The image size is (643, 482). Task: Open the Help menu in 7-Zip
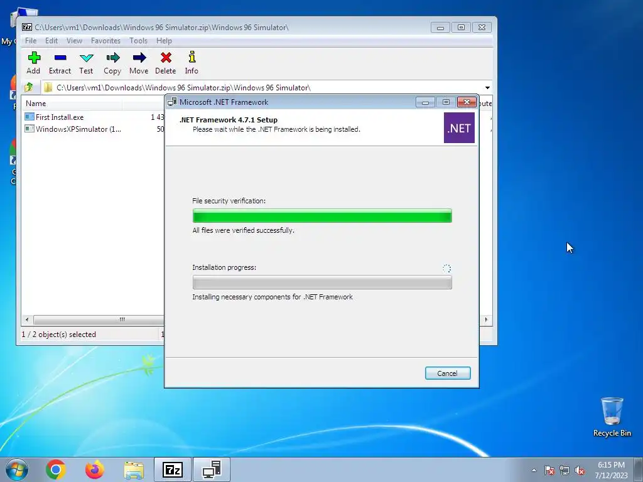[x=164, y=41]
